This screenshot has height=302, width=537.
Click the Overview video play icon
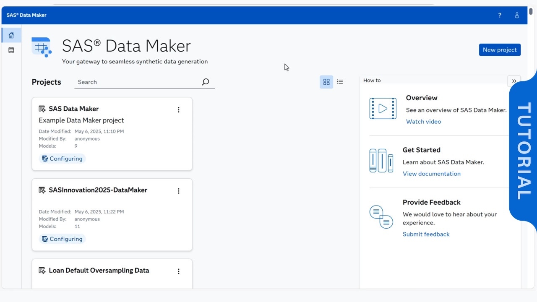(383, 109)
